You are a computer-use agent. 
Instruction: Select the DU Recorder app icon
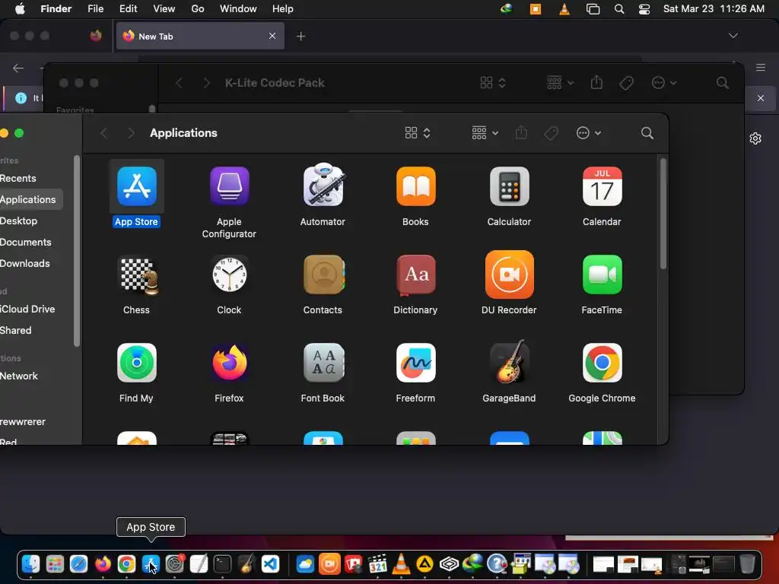click(509, 275)
